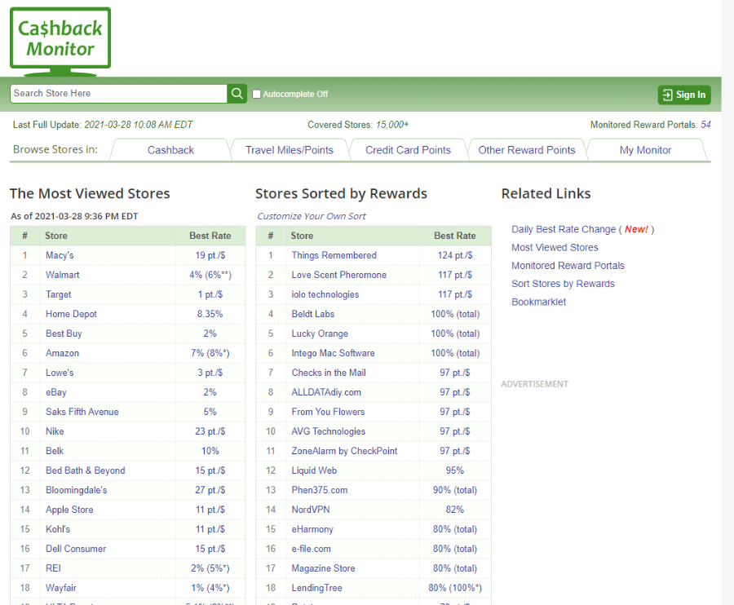Click NordVPN's 82% rate
The width and height of the screenshot is (734, 605).
(454, 510)
